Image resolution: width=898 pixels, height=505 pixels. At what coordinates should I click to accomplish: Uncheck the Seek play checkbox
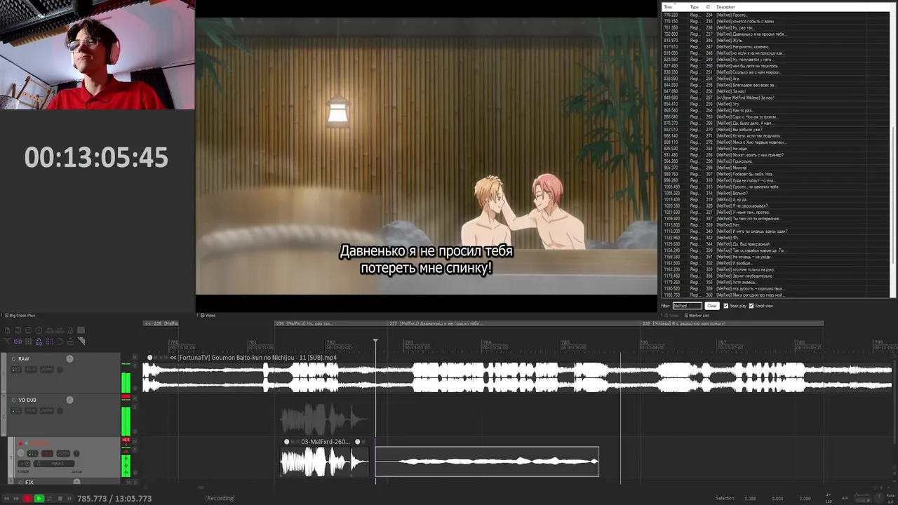(726, 306)
